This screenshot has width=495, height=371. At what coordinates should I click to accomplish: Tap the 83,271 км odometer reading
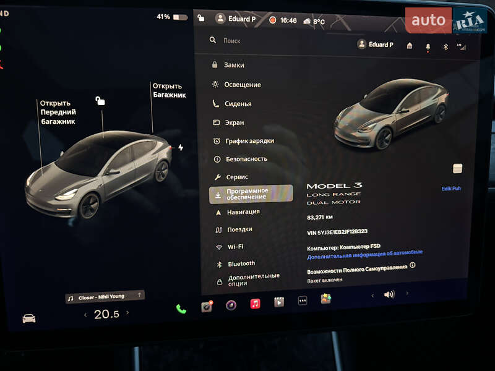pos(320,217)
